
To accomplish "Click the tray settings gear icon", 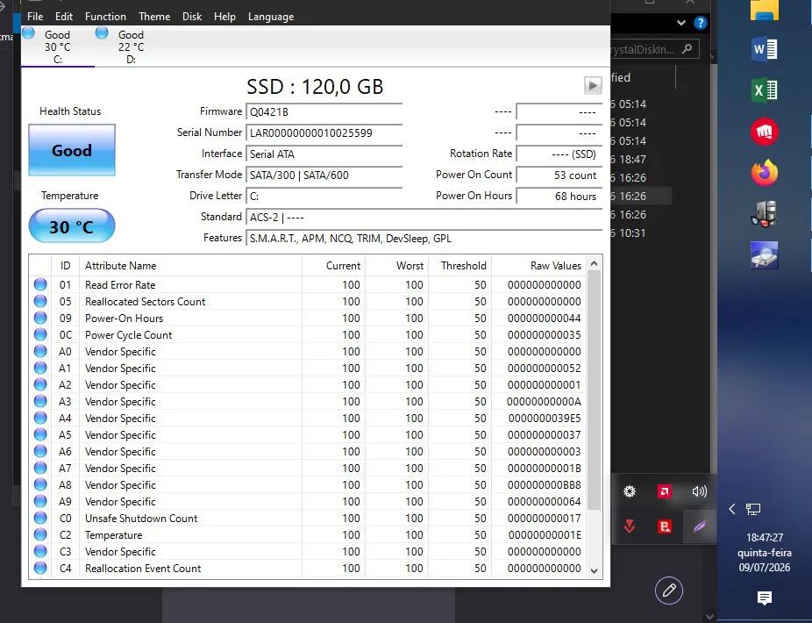I will click(630, 491).
